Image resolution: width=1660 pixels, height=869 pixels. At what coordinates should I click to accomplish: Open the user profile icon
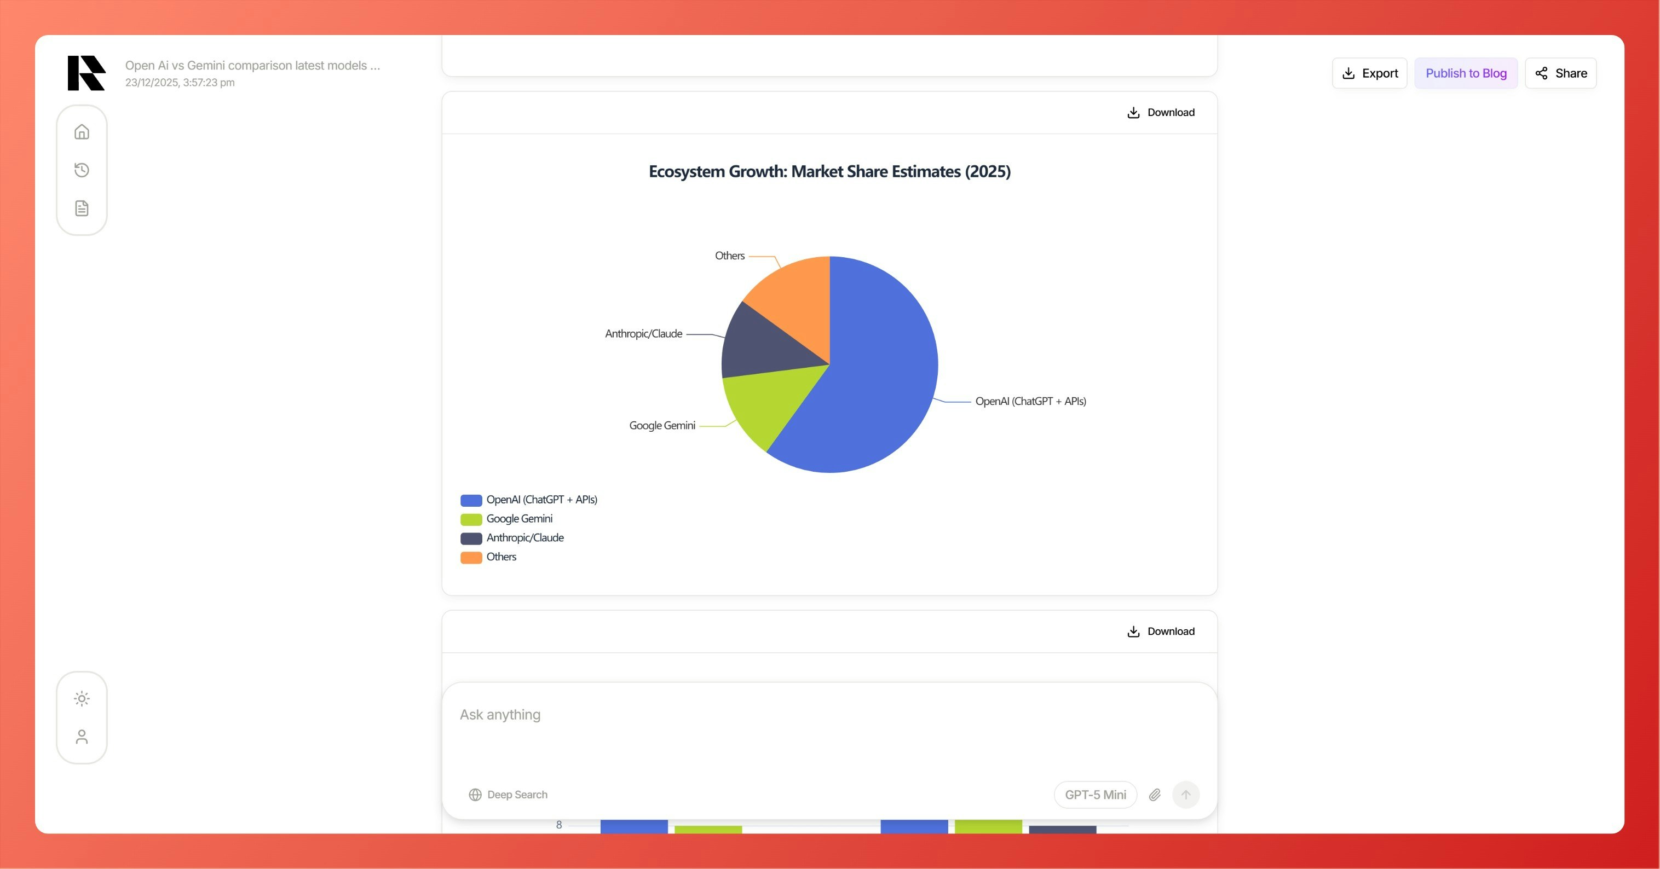coord(82,737)
